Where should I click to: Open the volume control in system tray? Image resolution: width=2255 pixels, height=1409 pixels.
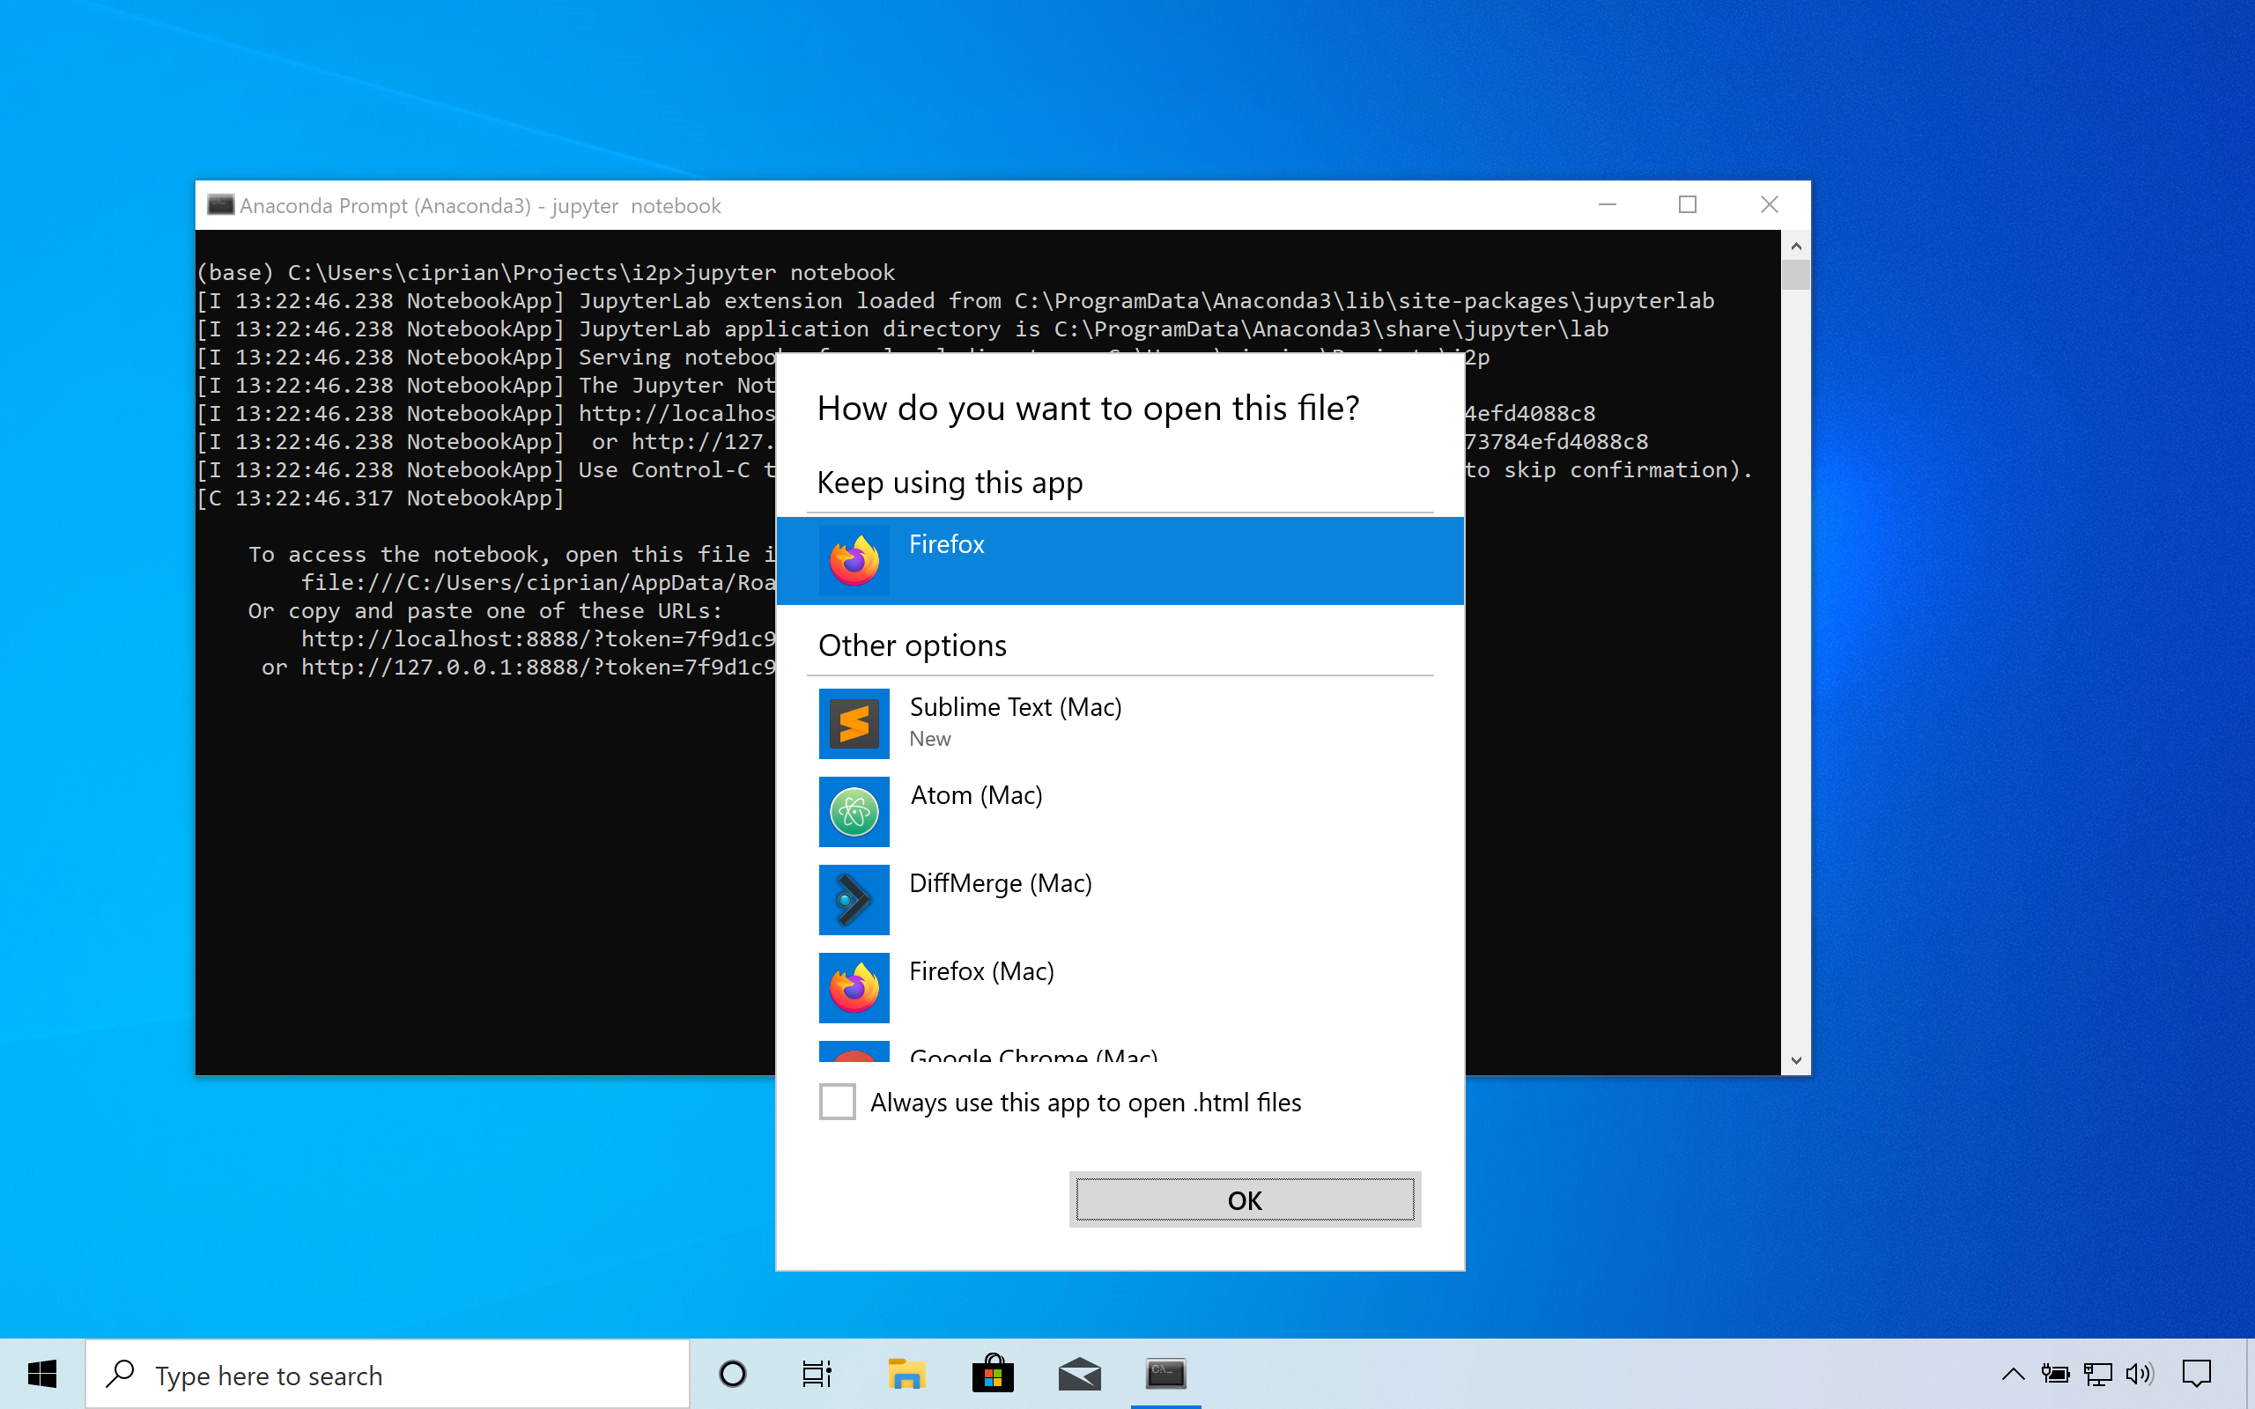pos(2139,1374)
